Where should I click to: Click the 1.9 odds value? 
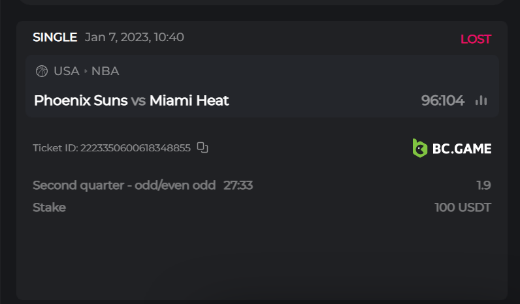(483, 185)
